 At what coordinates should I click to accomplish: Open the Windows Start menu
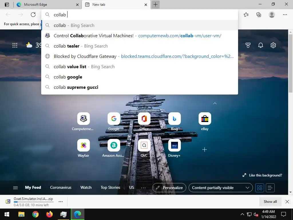(7, 214)
